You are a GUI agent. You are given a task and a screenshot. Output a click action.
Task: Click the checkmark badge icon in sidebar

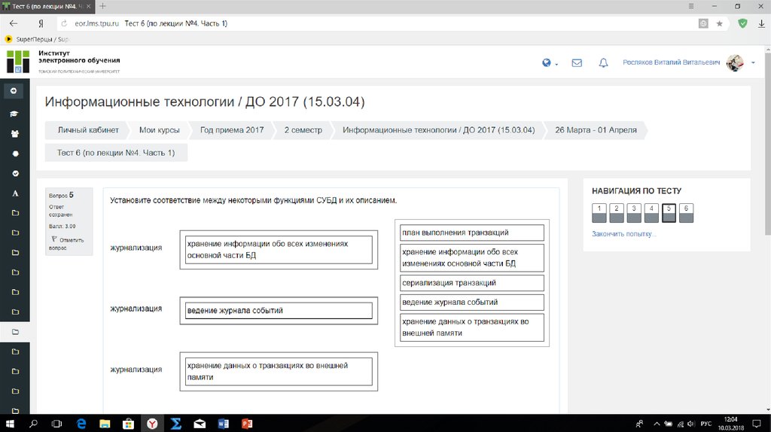pyautogui.click(x=15, y=174)
